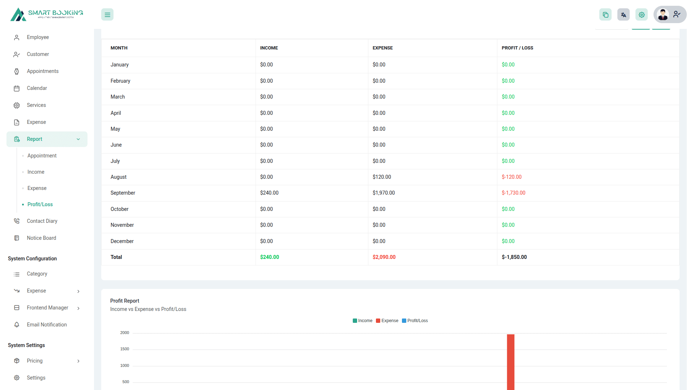The image size is (694, 390).
Task: Open the Appointment report submenu item
Action: (x=42, y=156)
